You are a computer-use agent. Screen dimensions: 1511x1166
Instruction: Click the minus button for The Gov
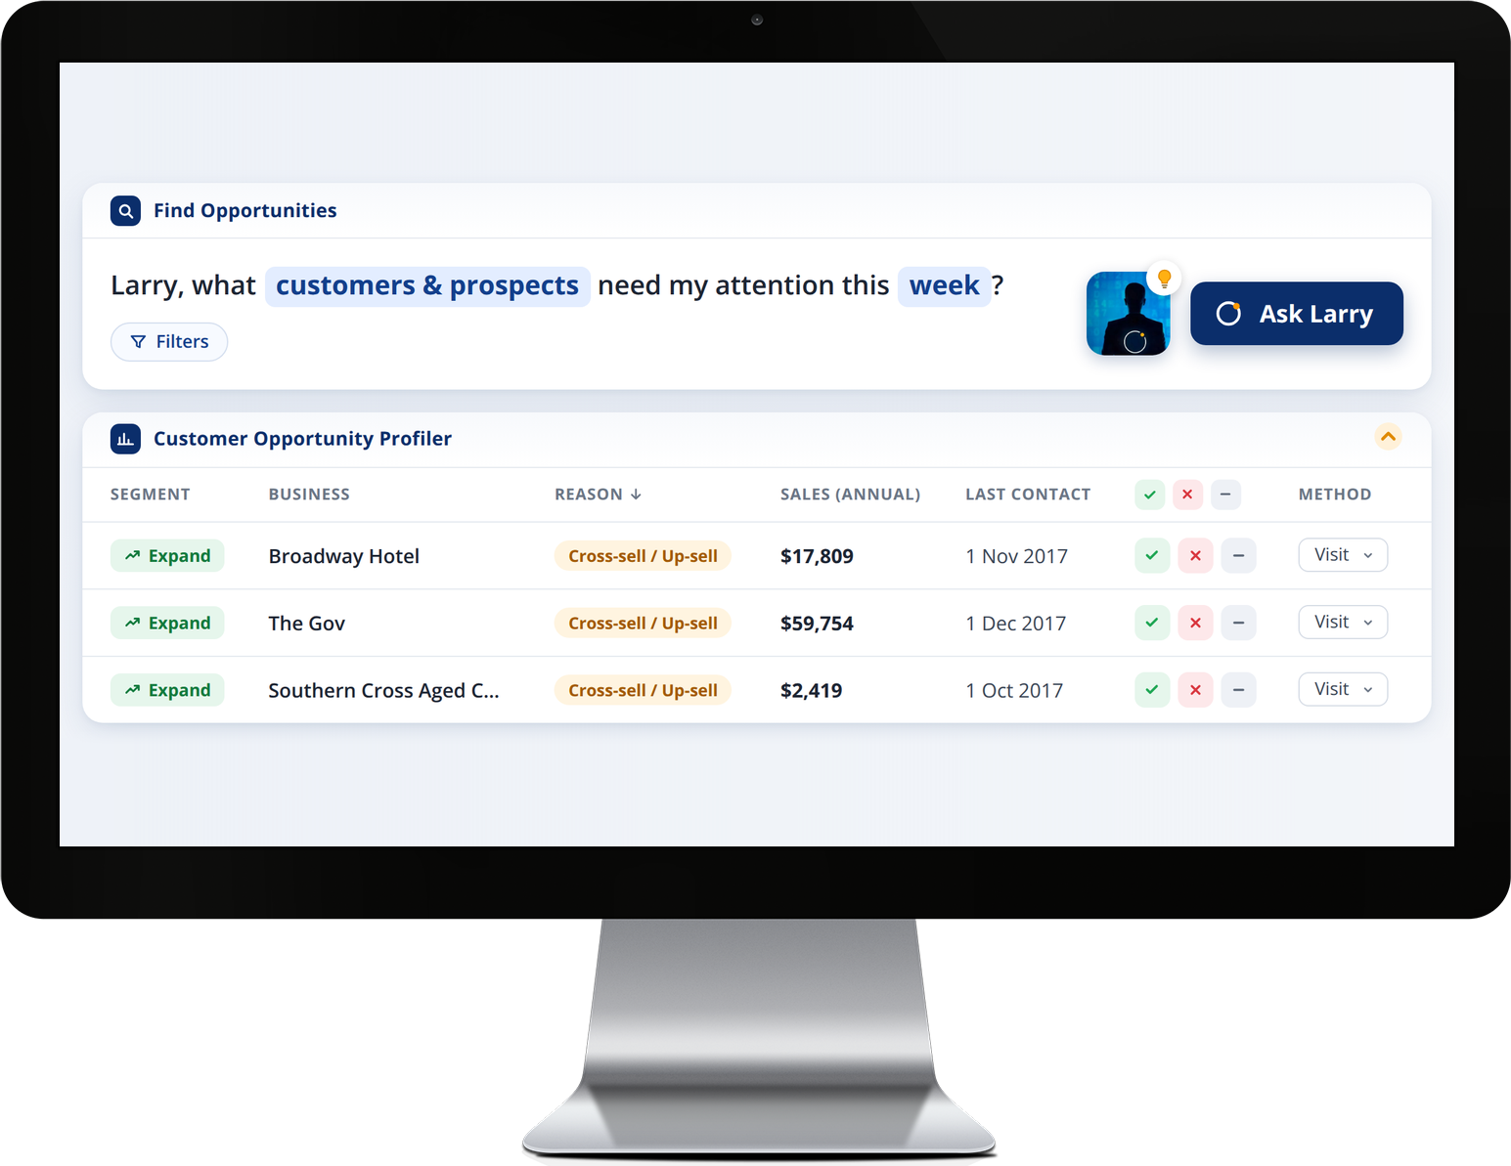point(1238,623)
